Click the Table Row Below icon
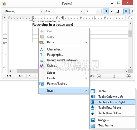 point(92,113)
